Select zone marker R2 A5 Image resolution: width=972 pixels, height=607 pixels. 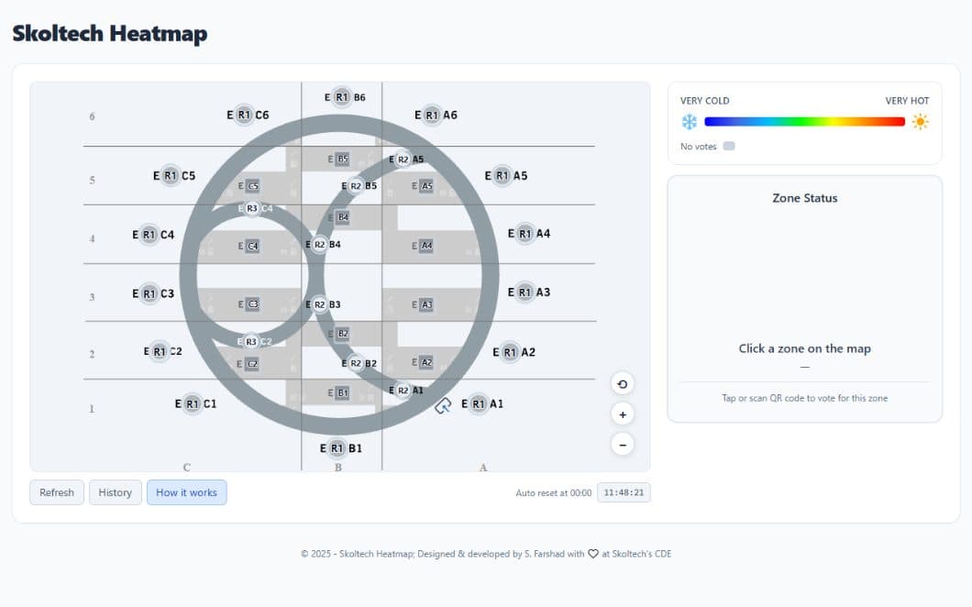(x=403, y=160)
